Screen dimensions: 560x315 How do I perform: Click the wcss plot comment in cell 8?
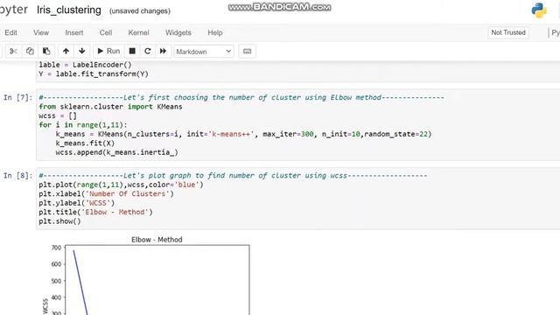click(x=233, y=176)
